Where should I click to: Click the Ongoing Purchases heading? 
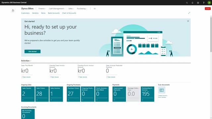(x=74, y=85)
